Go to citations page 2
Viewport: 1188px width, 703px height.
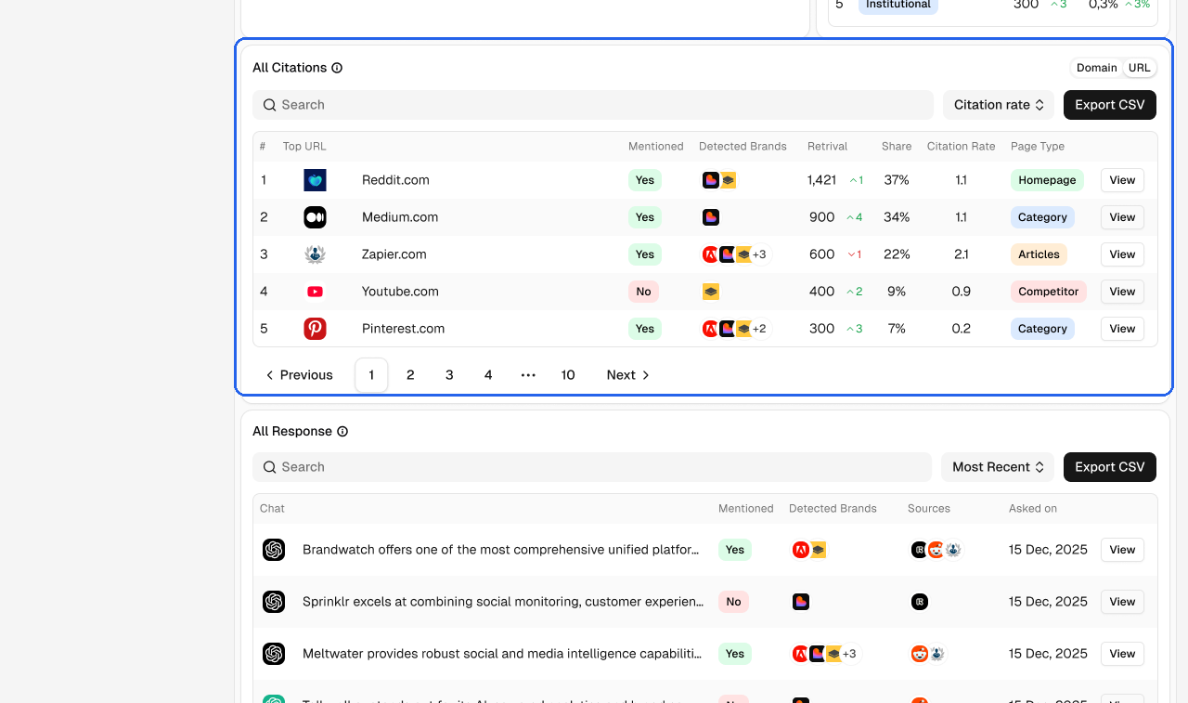(410, 375)
